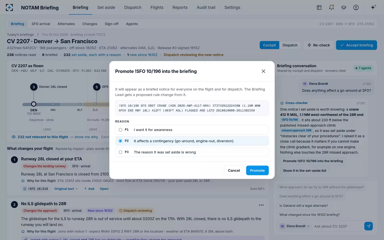Click the Ask about CV 2207 input field
The width and height of the screenshot is (384, 240).
[x=338, y=226]
